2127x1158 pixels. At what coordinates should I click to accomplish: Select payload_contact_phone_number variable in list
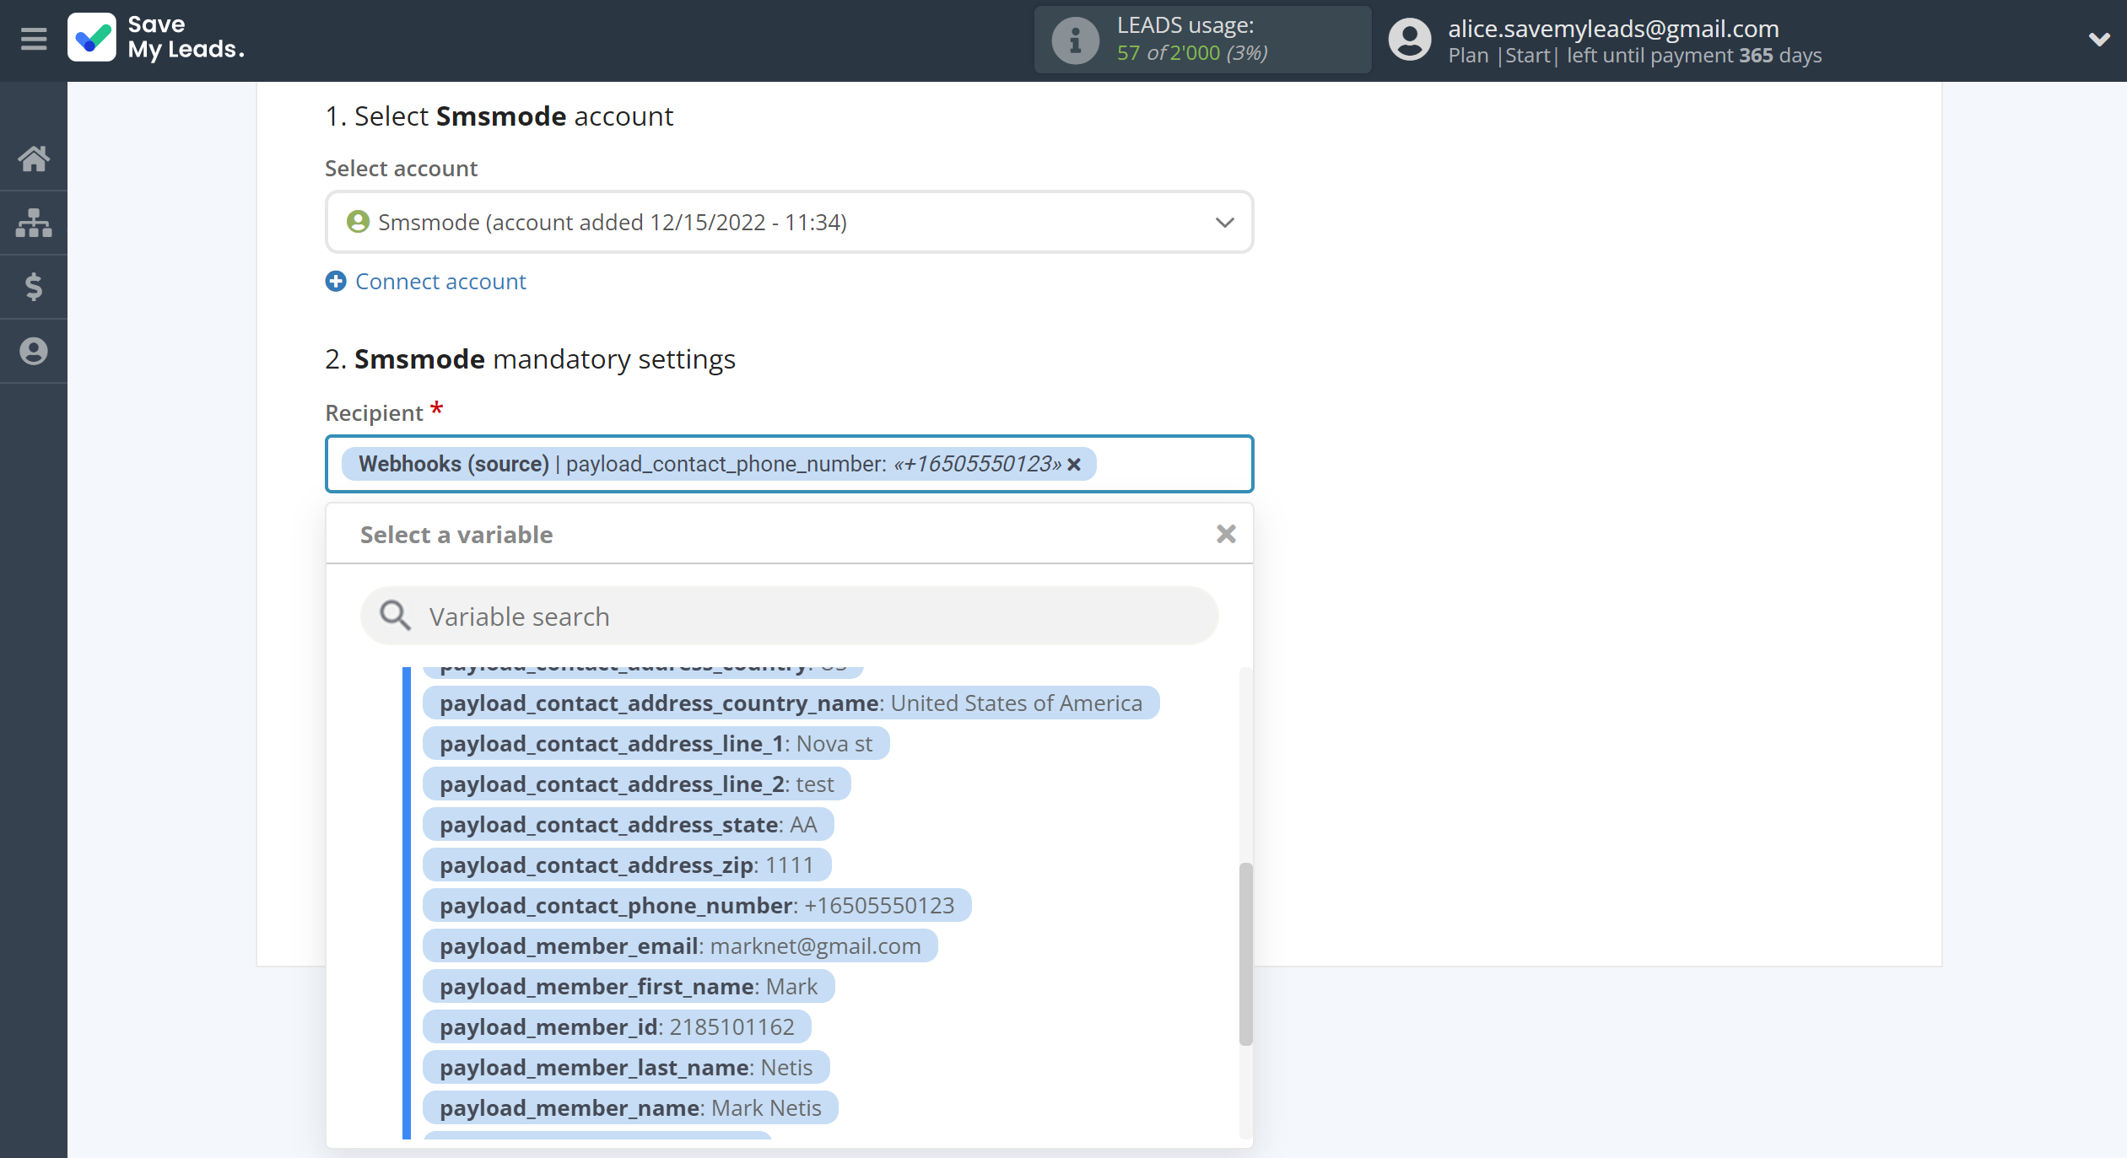pyautogui.click(x=697, y=906)
